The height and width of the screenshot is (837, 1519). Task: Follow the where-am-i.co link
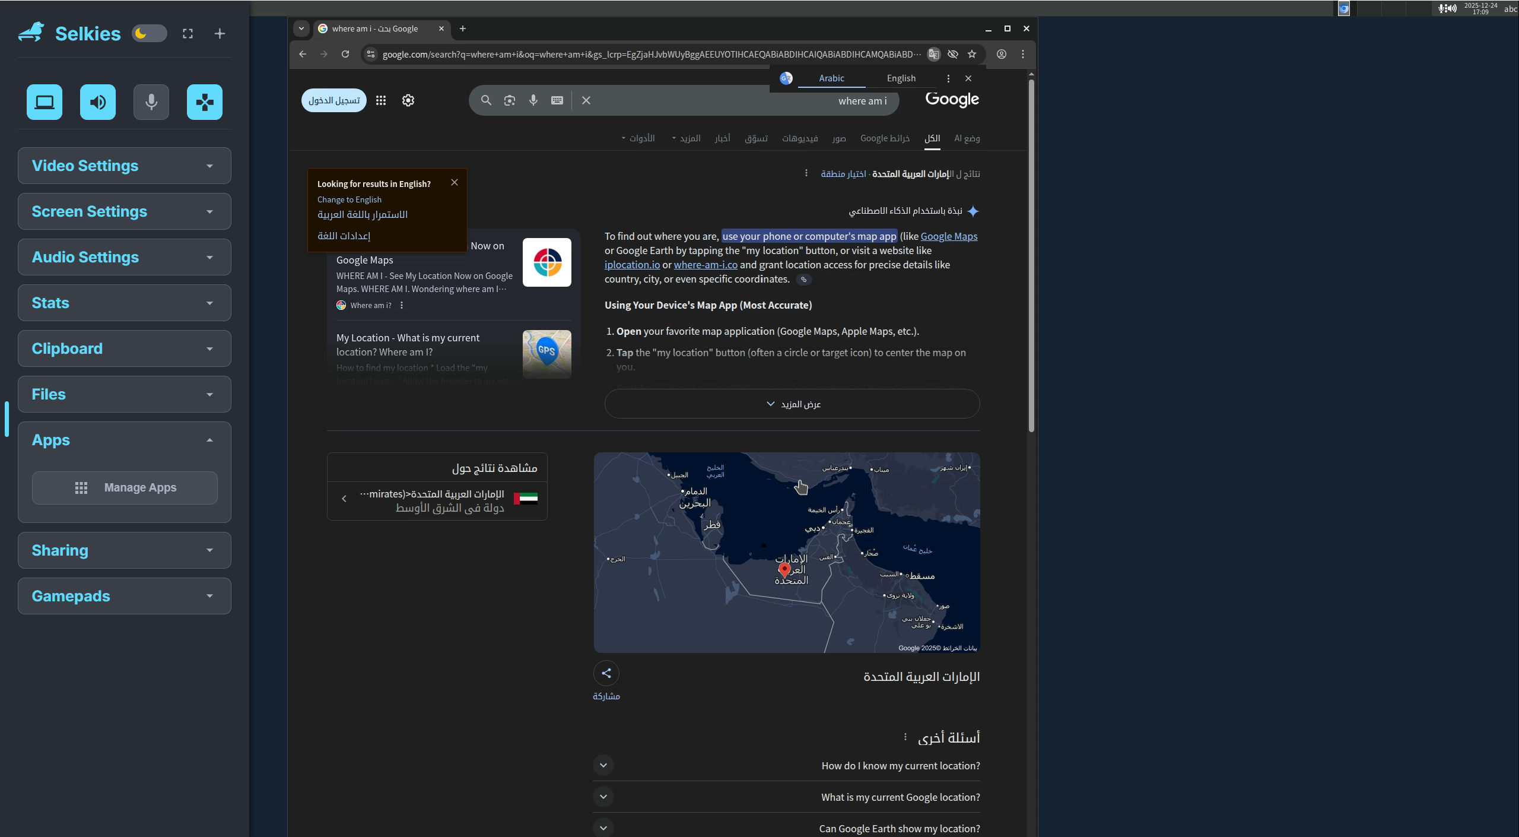pyautogui.click(x=706, y=265)
